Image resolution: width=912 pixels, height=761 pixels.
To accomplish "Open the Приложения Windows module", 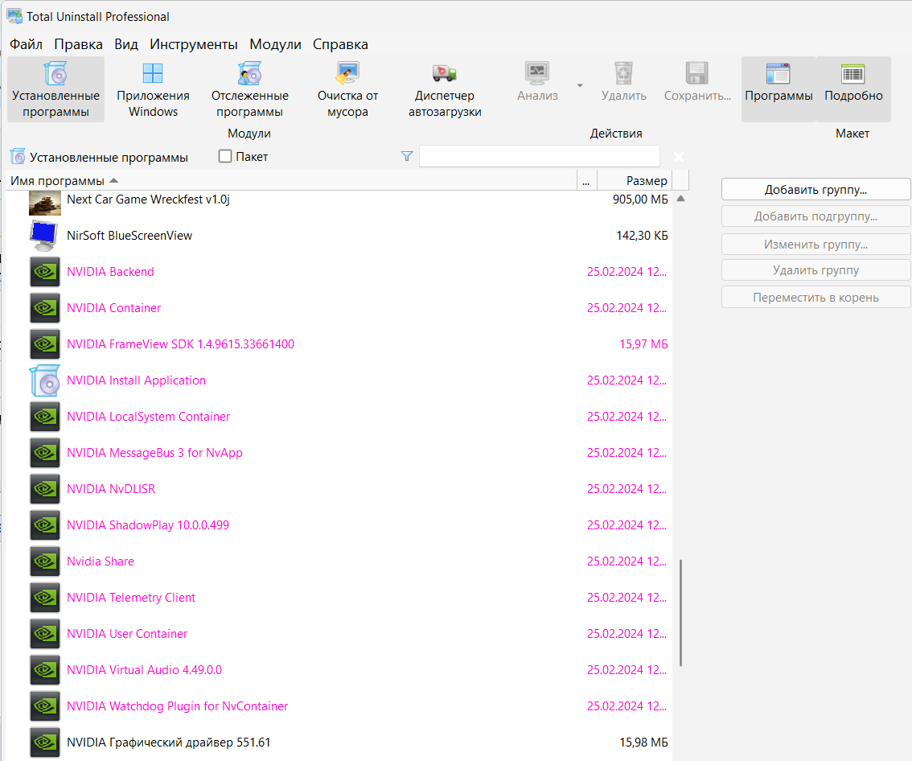I will click(153, 89).
